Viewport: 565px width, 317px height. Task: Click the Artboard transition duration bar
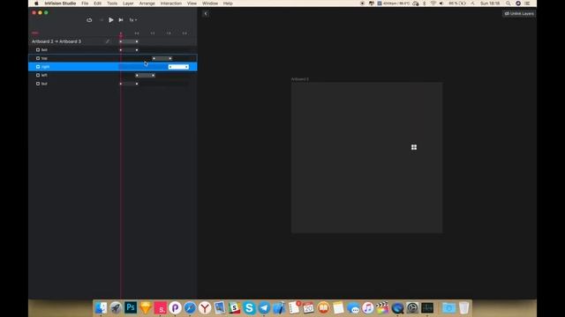point(129,41)
